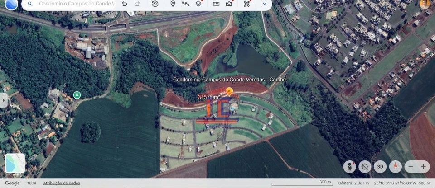The width and height of the screenshot is (435, 188).
Task: Select the draw path or polygon tool
Action: click(185, 4)
